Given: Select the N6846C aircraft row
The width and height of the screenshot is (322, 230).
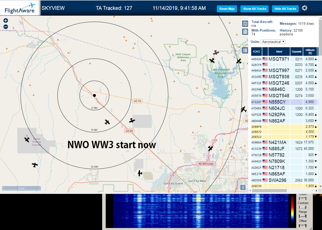Looking at the screenshot, I should (x=284, y=89).
